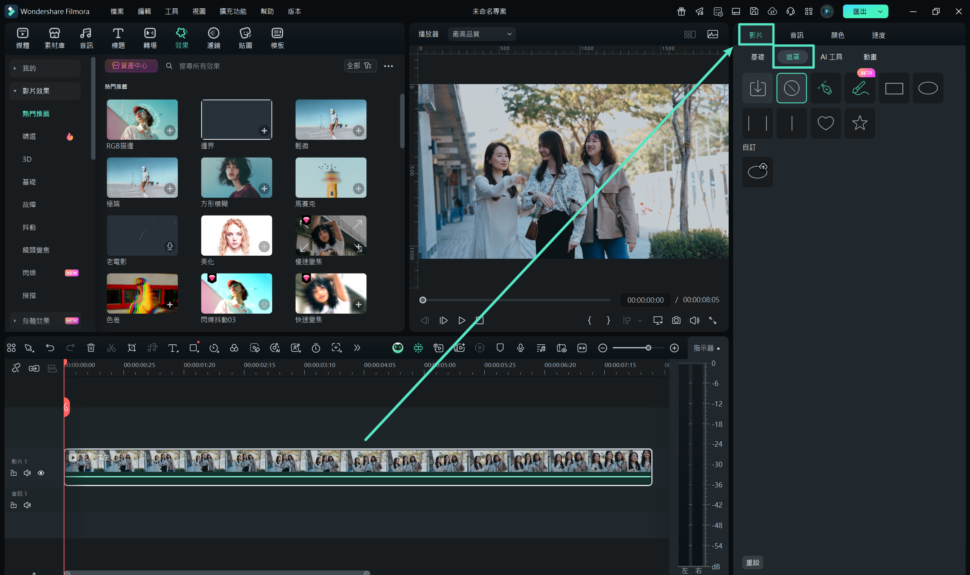Image resolution: width=970 pixels, height=575 pixels.
Task: Open the 工具 menu
Action: click(x=171, y=11)
